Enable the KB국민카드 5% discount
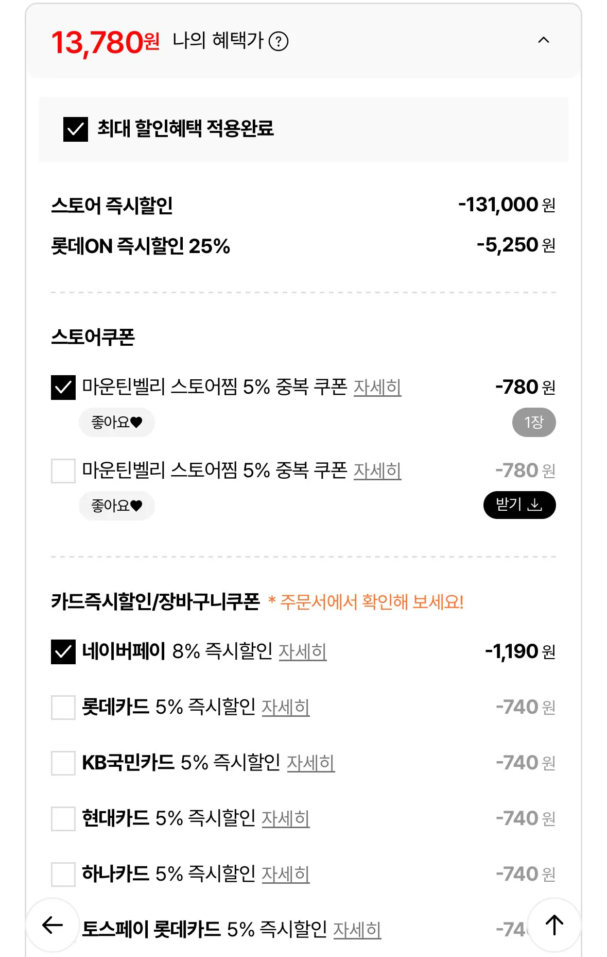 pos(63,763)
